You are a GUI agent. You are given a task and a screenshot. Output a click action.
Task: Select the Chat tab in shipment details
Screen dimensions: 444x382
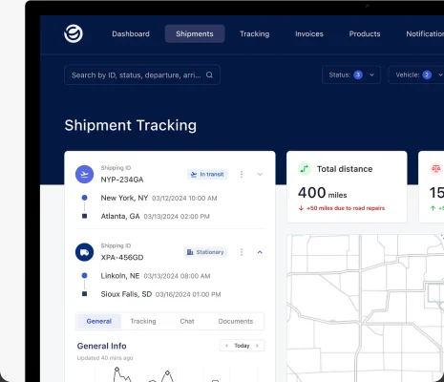[x=187, y=321]
